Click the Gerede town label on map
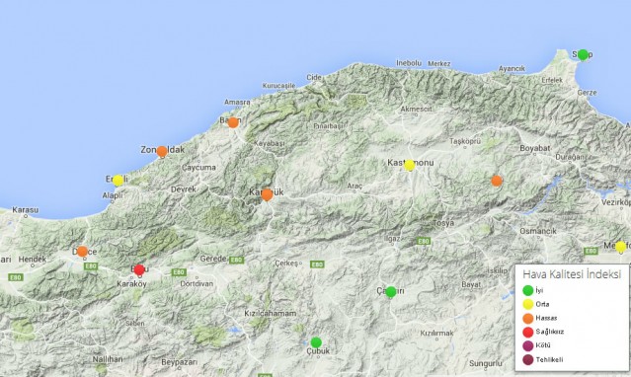The height and width of the screenshot is (377, 631). click(x=213, y=259)
